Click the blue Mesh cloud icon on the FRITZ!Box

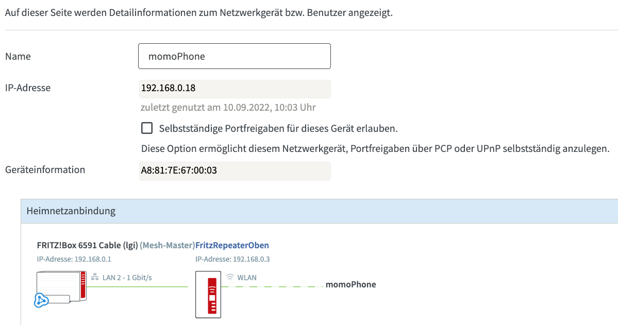tap(40, 299)
